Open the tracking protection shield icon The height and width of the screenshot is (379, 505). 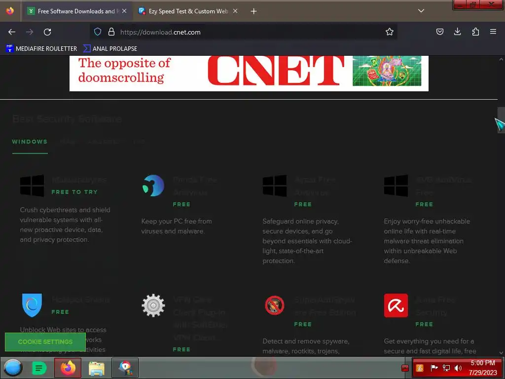point(98,32)
